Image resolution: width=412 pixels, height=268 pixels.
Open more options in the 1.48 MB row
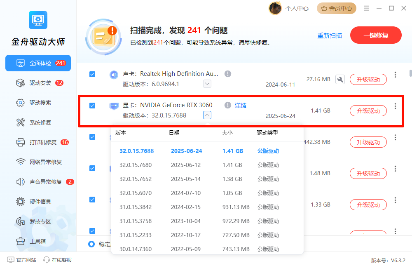pos(395,169)
